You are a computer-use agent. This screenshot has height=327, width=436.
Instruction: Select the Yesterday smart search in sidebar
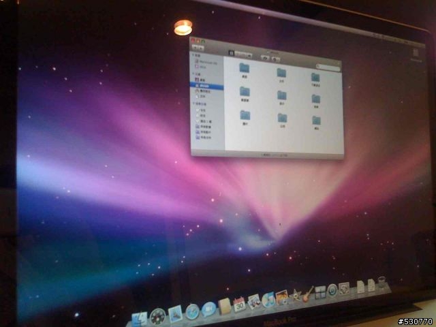[x=201, y=115]
